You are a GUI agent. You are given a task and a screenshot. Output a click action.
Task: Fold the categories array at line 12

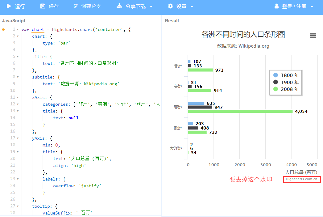tap(18, 104)
